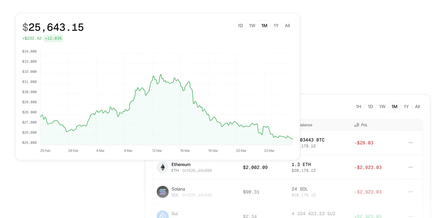
Task: Switch chart range to 1D
Action: [240, 26]
